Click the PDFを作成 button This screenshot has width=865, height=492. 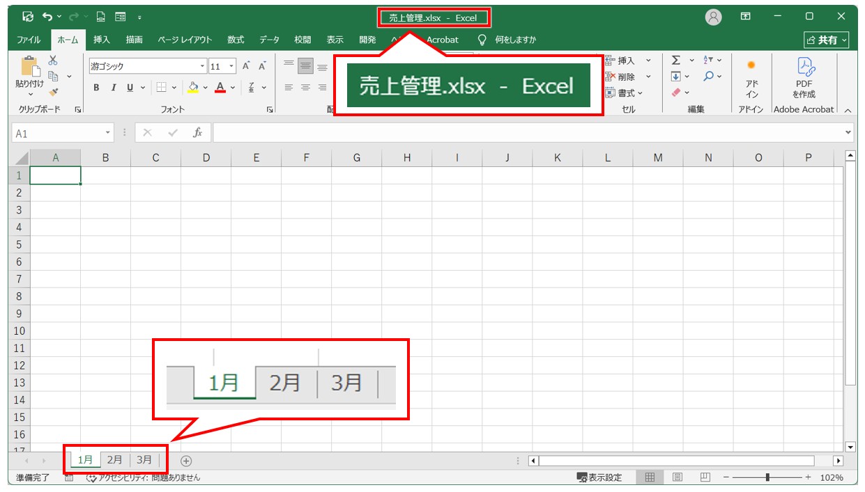click(804, 78)
